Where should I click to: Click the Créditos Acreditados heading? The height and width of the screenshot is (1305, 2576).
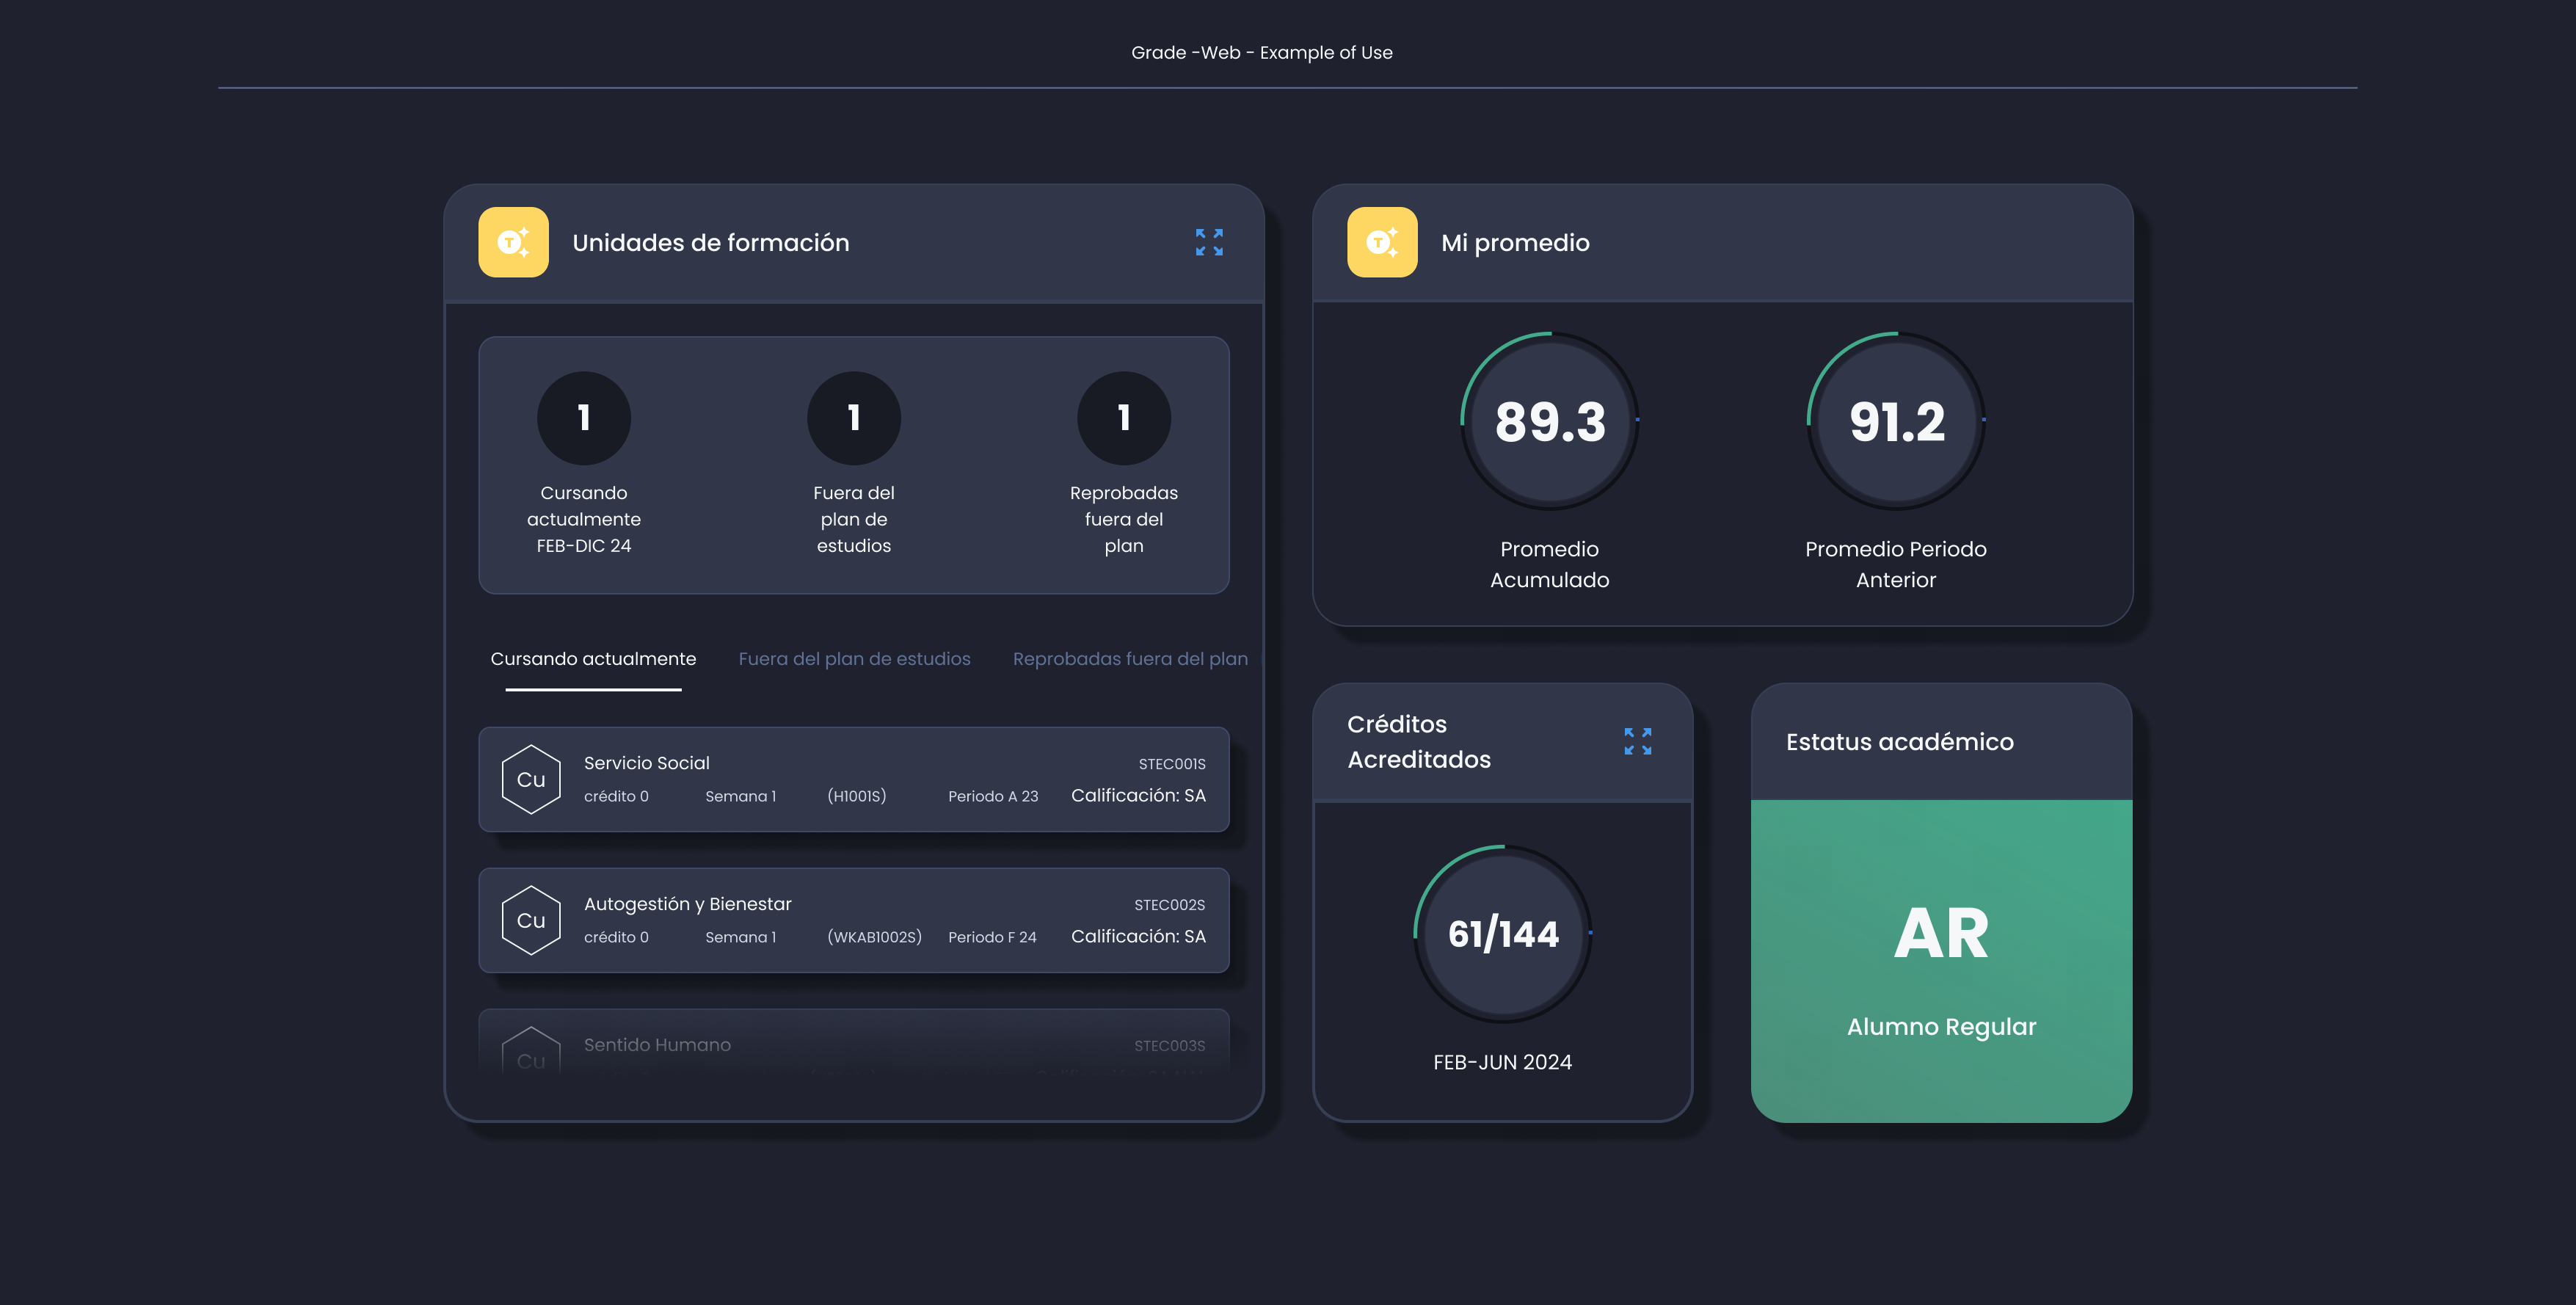coord(1419,742)
